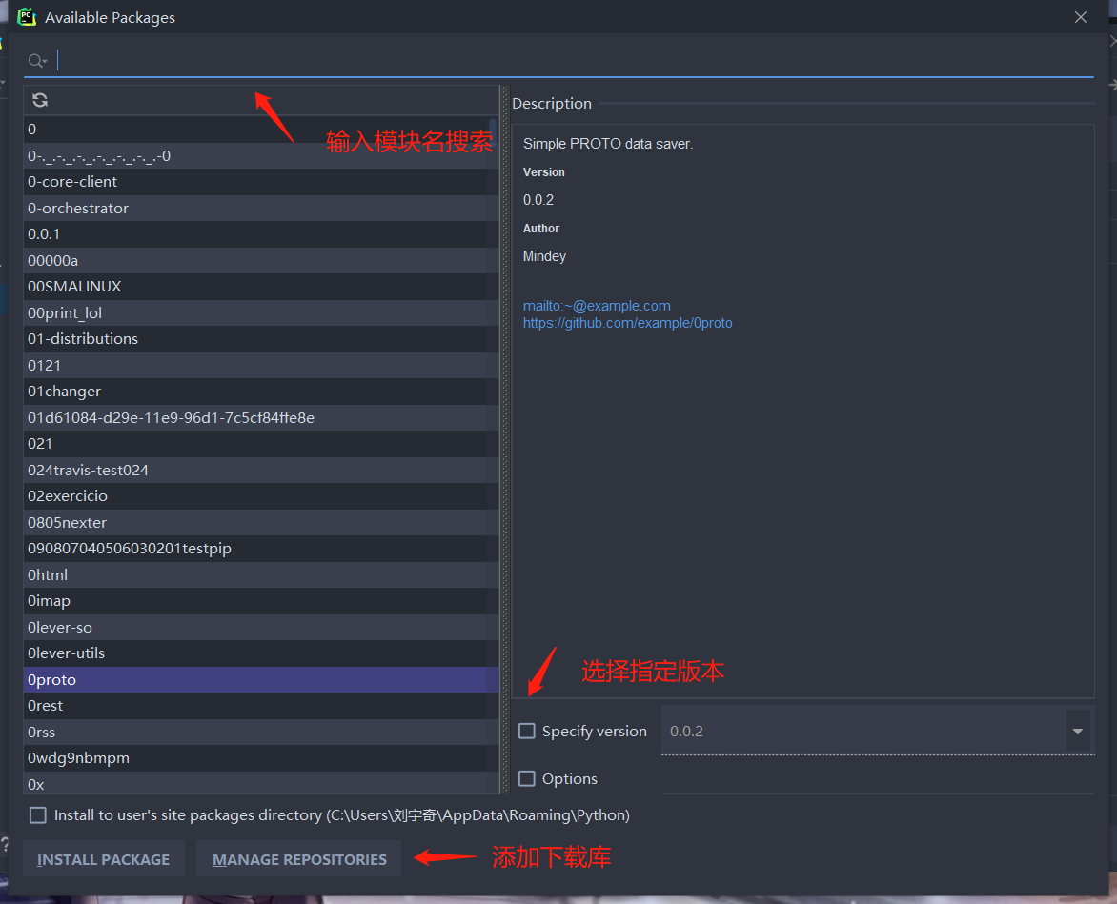
Task: Click the Options text field
Action: pos(878,778)
